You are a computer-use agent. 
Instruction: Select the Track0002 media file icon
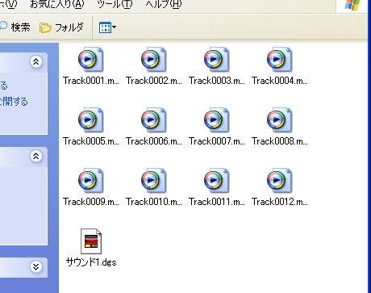pos(153,60)
